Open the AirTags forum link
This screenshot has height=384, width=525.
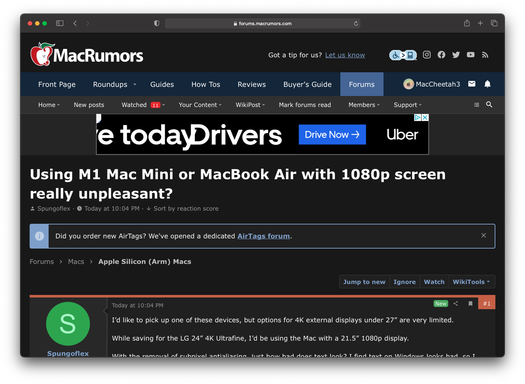pos(264,236)
